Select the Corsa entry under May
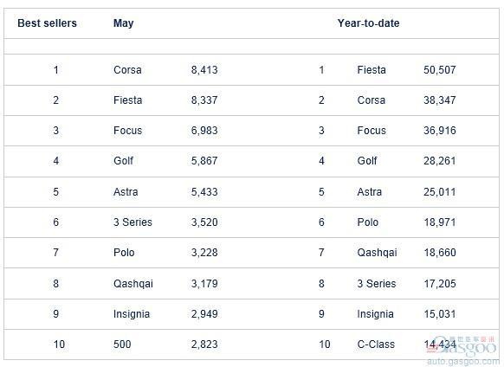Screen dimensions: 504x367 (x=127, y=70)
